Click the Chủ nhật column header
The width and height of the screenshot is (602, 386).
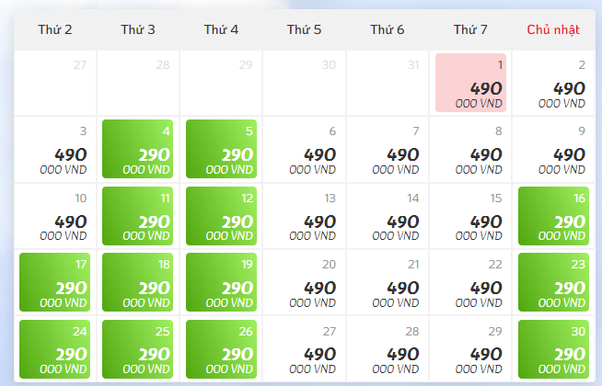pyautogui.click(x=553, y=29)
